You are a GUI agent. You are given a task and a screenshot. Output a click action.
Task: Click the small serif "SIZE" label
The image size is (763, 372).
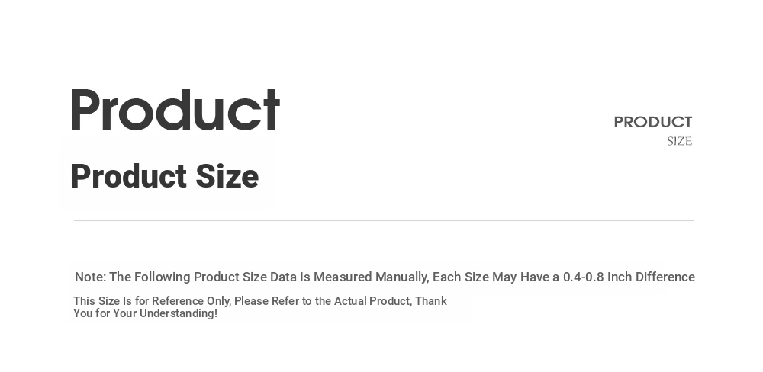679,141
